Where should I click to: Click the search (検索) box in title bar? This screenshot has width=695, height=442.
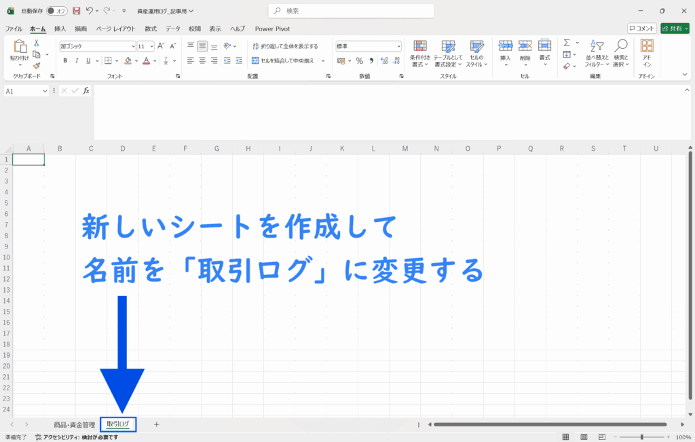point(353,11)
